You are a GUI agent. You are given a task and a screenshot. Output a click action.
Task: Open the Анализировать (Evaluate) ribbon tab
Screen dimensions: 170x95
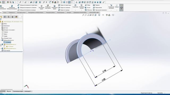coord(61,12)
